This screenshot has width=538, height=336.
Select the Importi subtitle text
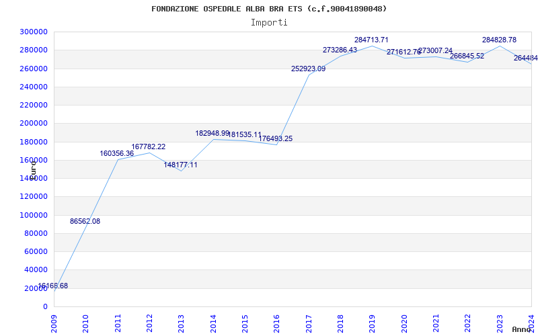269,23
